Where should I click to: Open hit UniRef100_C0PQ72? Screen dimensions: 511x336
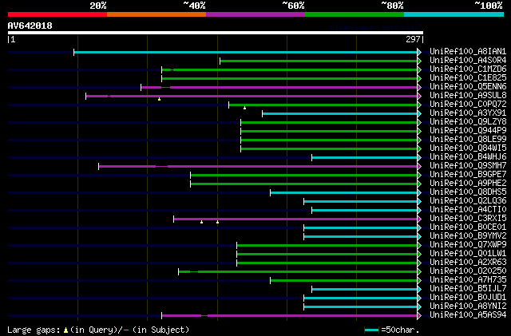468,105
